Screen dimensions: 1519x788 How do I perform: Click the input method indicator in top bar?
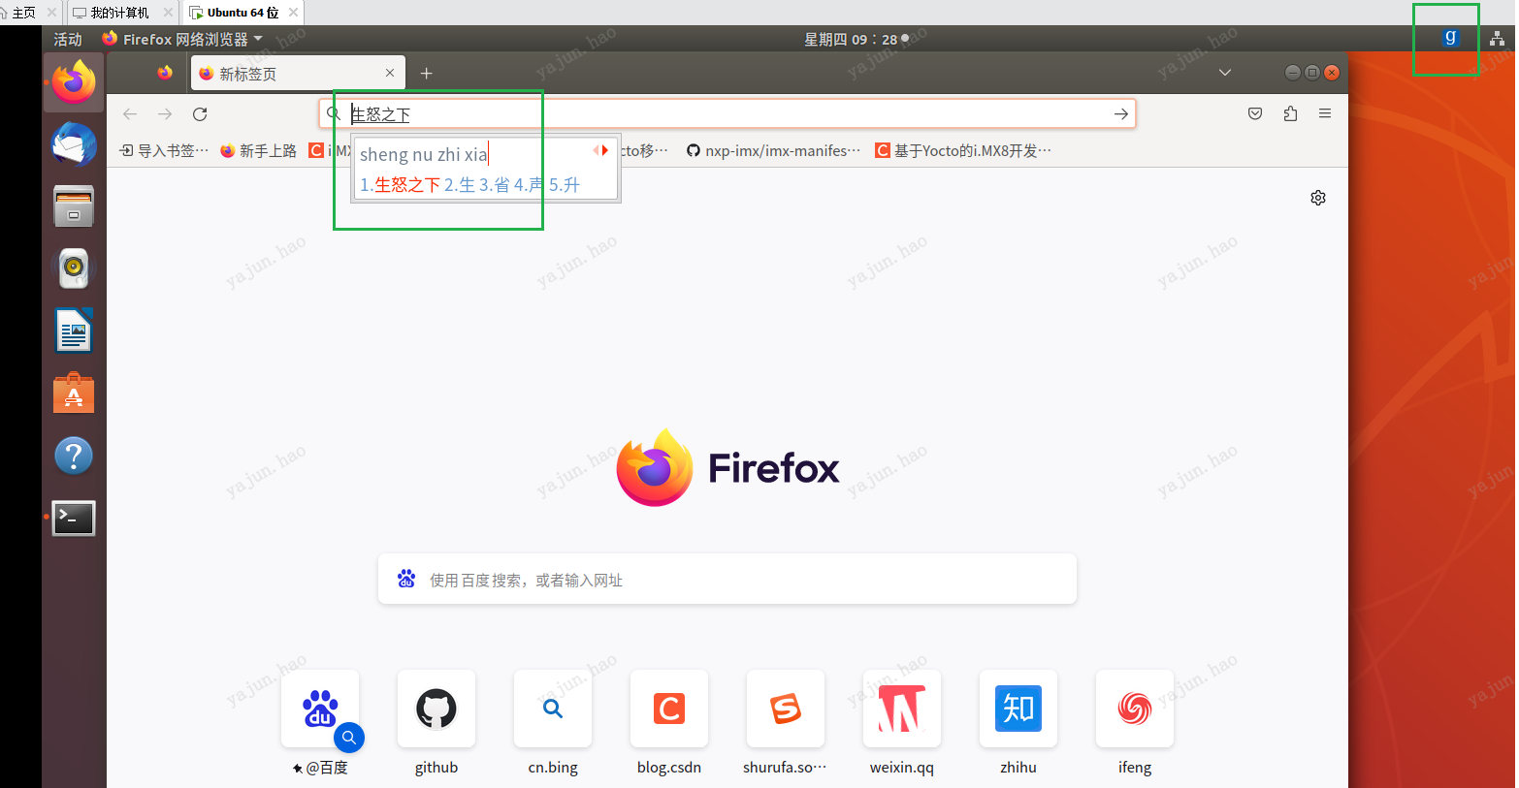1451,38
